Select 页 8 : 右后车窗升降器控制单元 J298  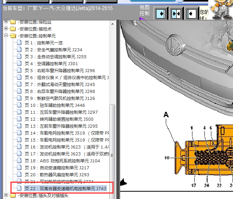point(60,91)
